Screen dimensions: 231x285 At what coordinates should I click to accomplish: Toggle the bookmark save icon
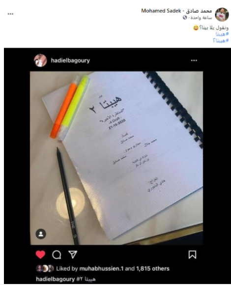(x=192, y=255)
